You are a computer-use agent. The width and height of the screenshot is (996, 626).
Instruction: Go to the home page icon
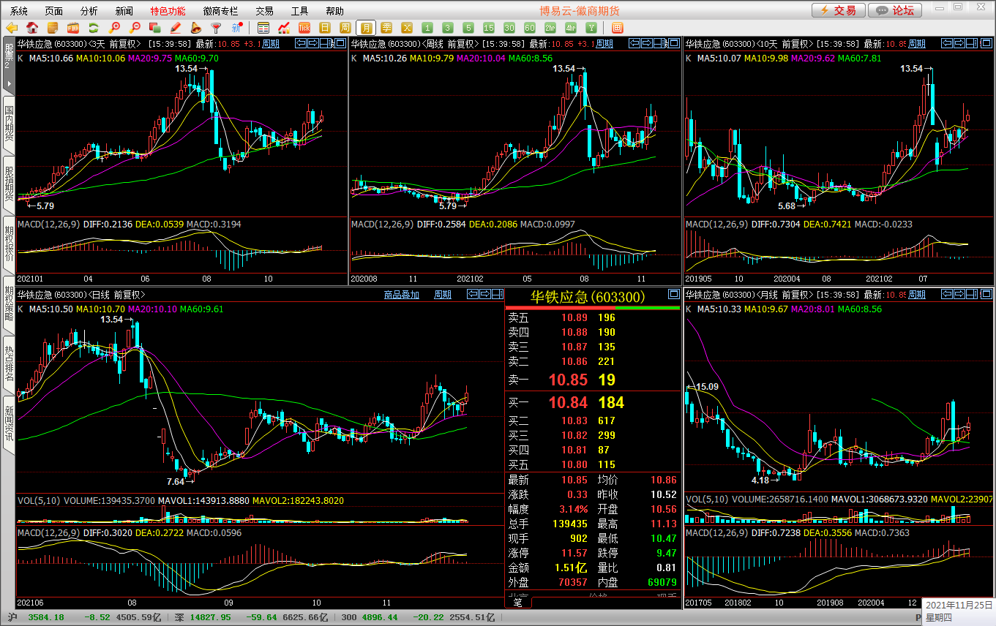32,28
